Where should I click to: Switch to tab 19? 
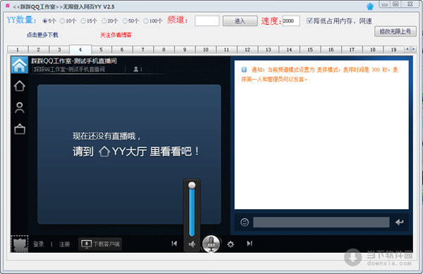[x=393, y=49]
